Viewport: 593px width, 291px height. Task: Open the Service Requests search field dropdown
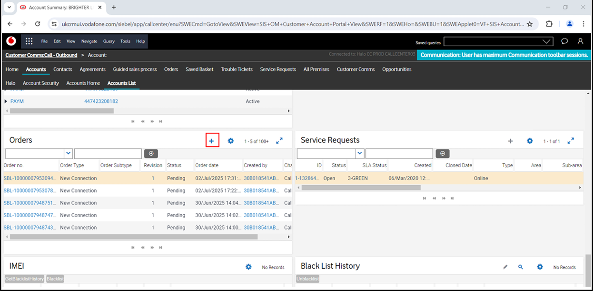pos(360,153)
